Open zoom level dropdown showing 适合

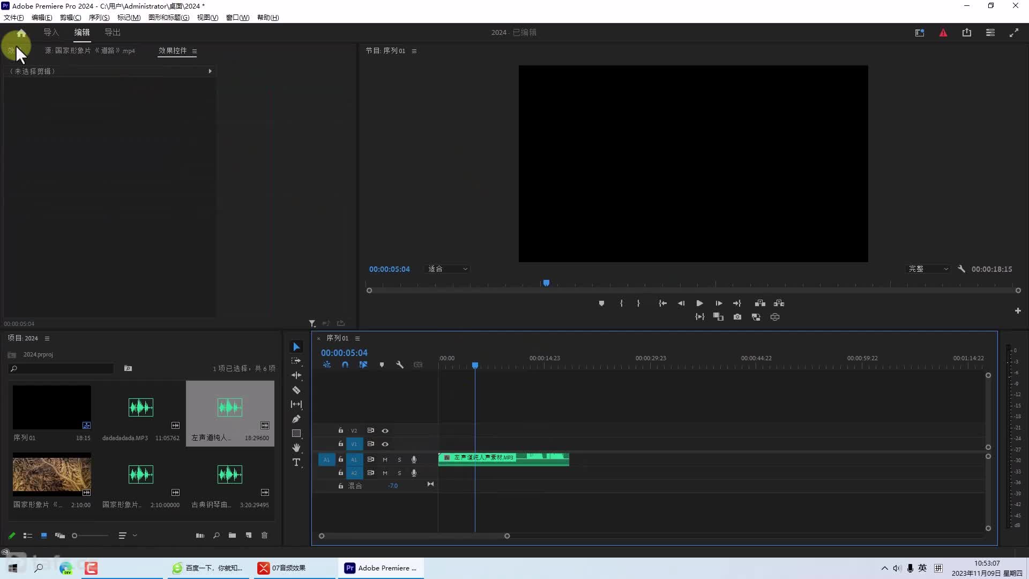[x=448, y=269]
